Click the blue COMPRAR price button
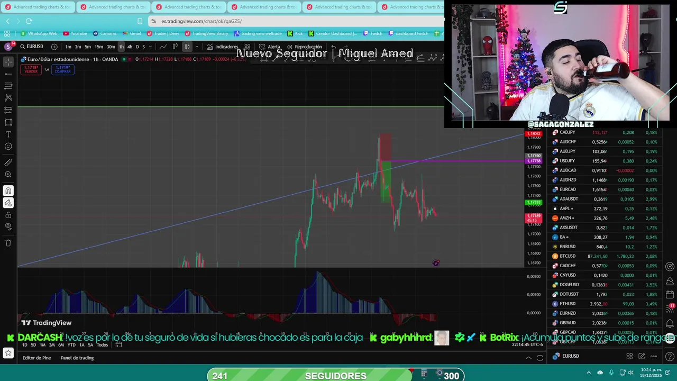677x381 pixels. tap(62, 69)
